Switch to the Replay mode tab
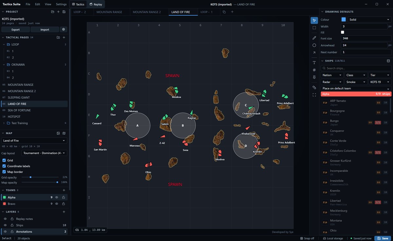The width and height of the screenshot is (393, 241). [x=95, y=4]
